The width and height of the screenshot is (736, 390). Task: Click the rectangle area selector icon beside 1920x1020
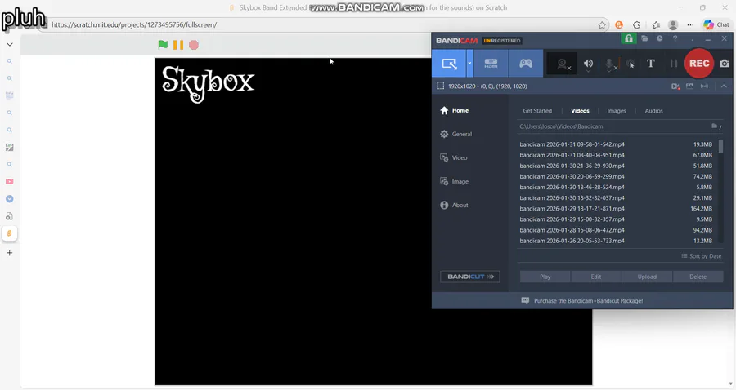click(440, 86)
